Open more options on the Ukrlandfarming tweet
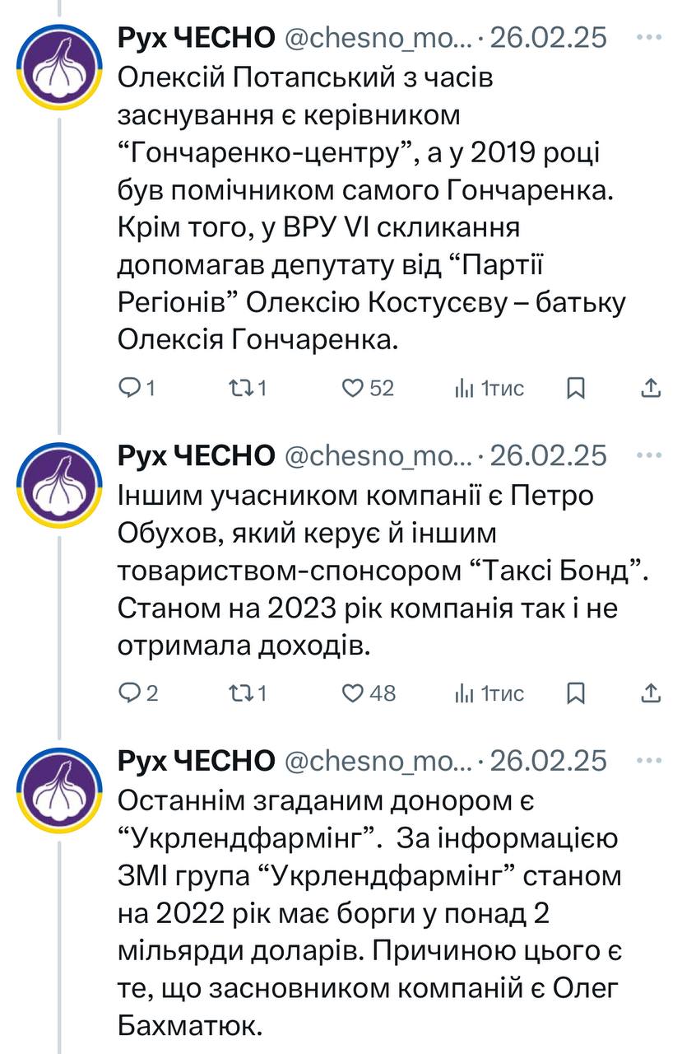The image size is (682, 1054). (650, 760)
